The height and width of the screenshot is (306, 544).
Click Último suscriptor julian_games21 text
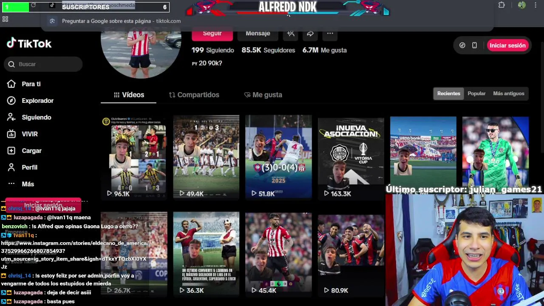tap(464, 189)
